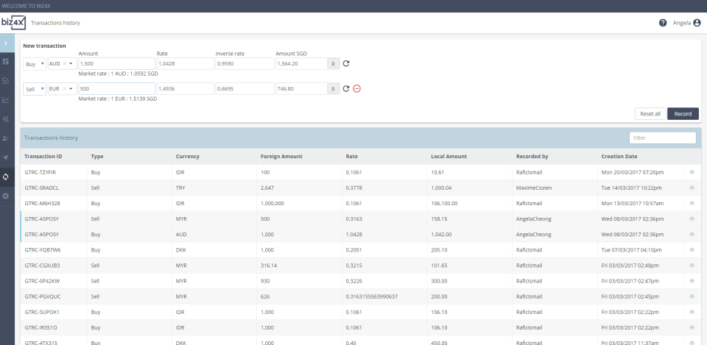Print the GTRC-A5POSY AUD buy row
The image size is (707, 345).
(692, 234)
